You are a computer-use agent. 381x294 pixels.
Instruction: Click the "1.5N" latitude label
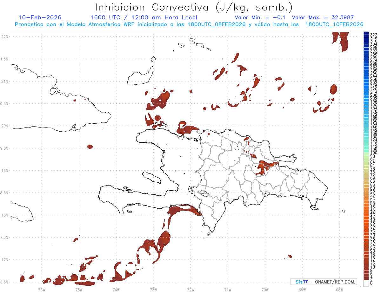point(5,59)
